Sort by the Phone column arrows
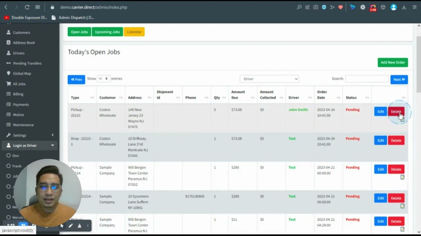The image size is (421, 236). coord(207,98)
